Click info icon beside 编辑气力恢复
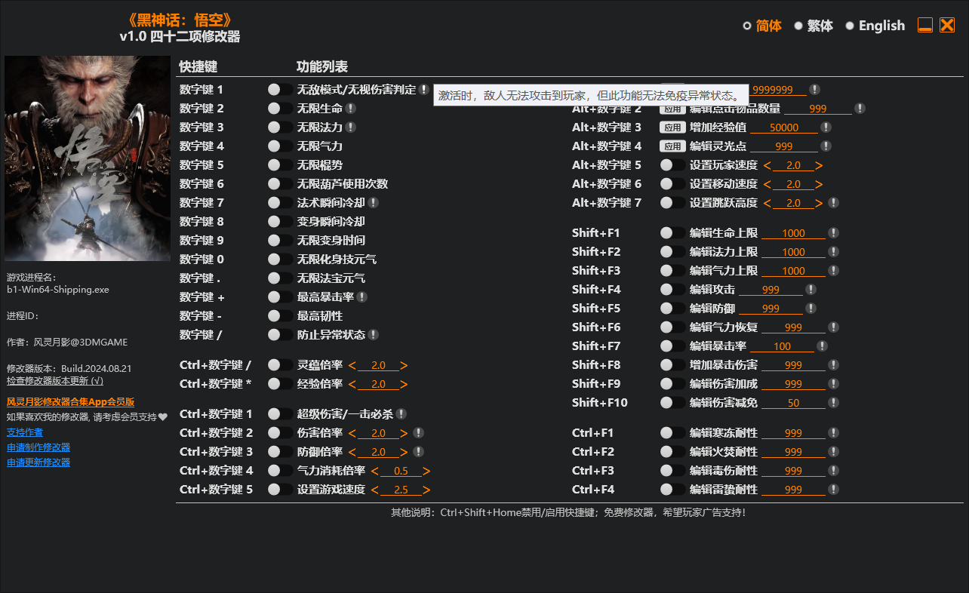The image size is (969, 593). click(x=834, y=327)
